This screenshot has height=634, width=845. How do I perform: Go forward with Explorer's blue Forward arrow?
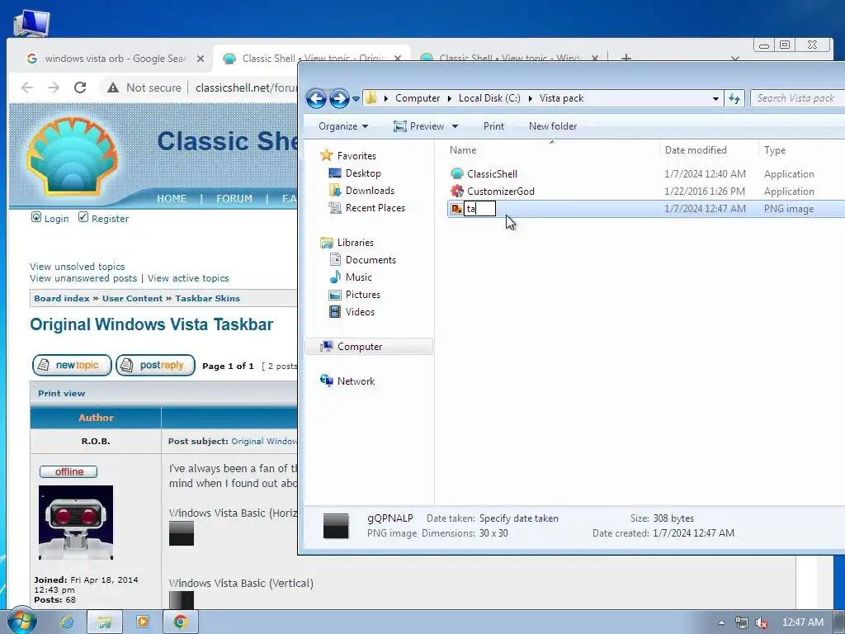click(x=339, y=98)
